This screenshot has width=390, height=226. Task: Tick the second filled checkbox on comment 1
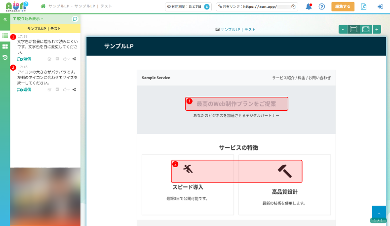(57, 59)
